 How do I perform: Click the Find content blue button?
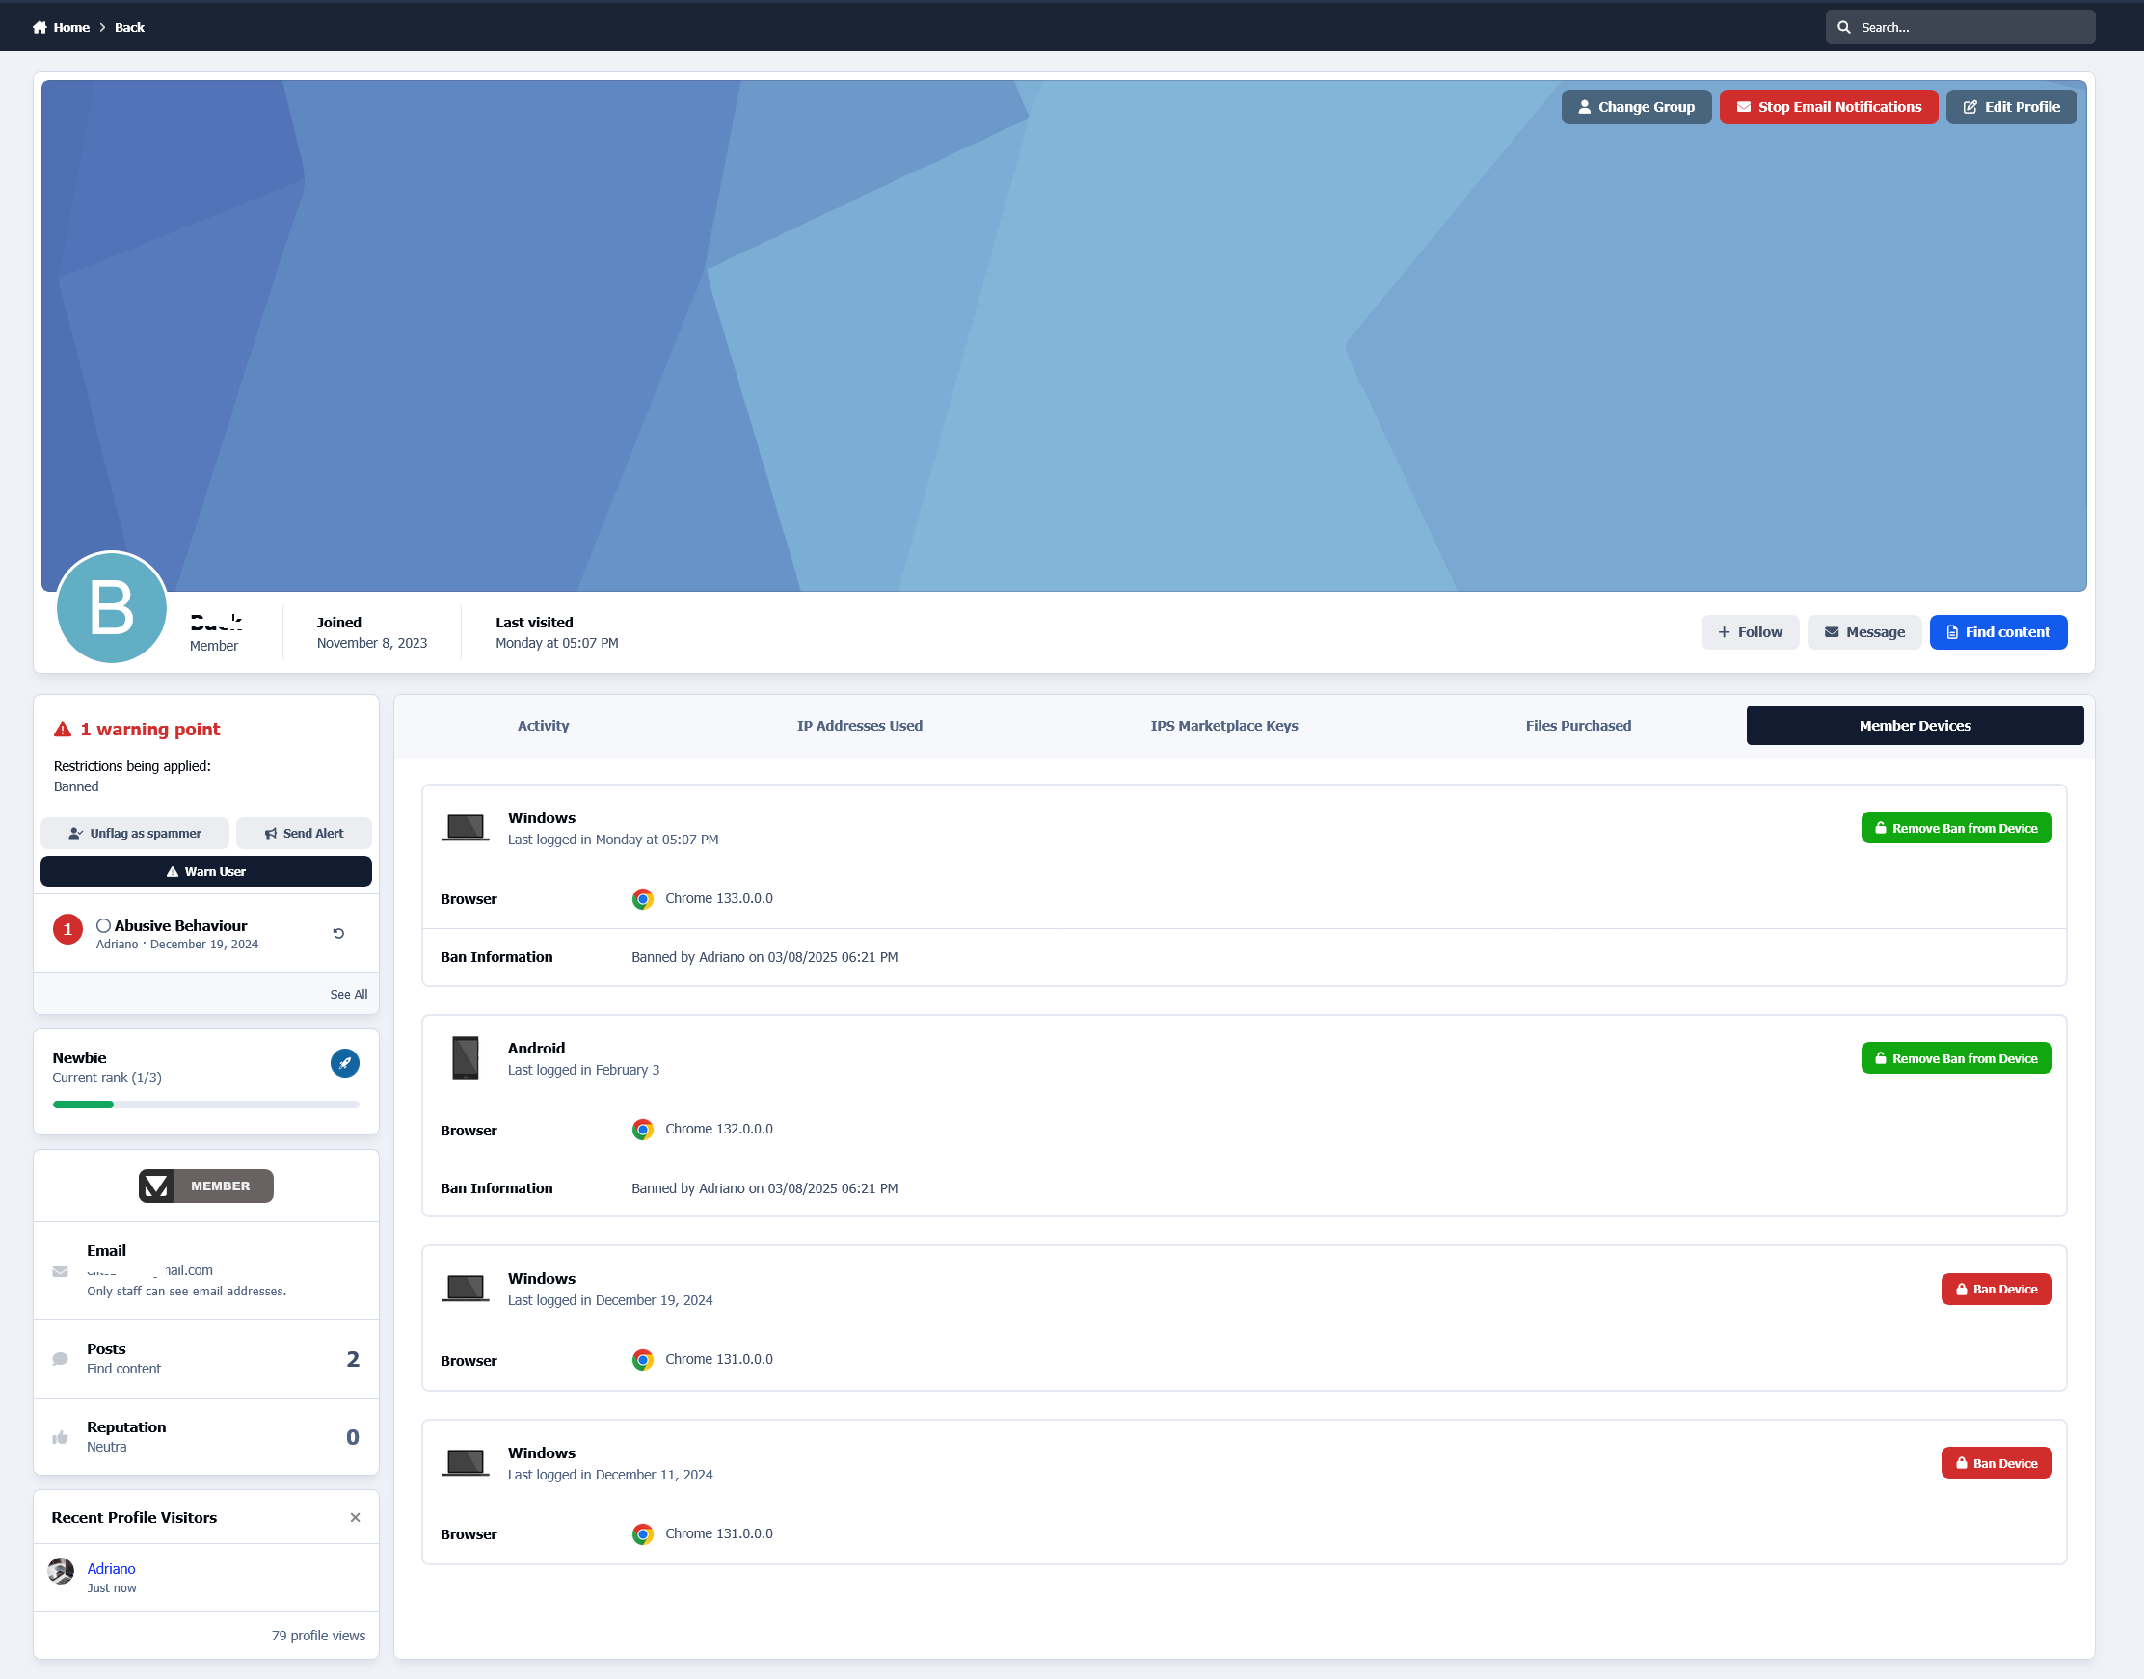[x=1997, y=632]
